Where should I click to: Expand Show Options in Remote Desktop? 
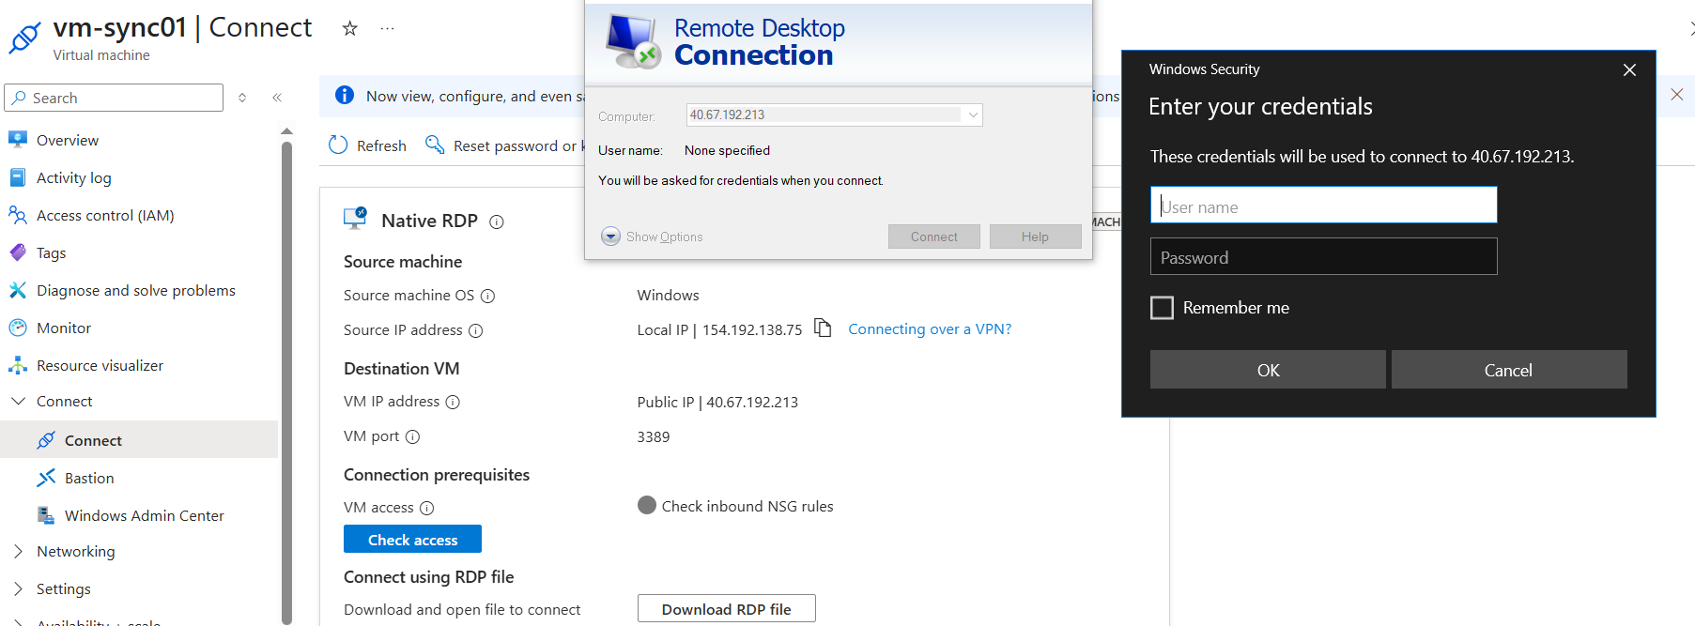pyautogui.click(x=653, y=237)
